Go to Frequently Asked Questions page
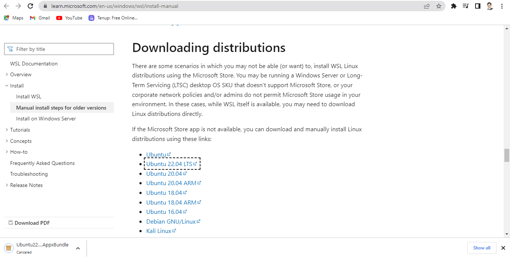Image resolution: width=510 pixels, height=258 pixels. (42, 163)
